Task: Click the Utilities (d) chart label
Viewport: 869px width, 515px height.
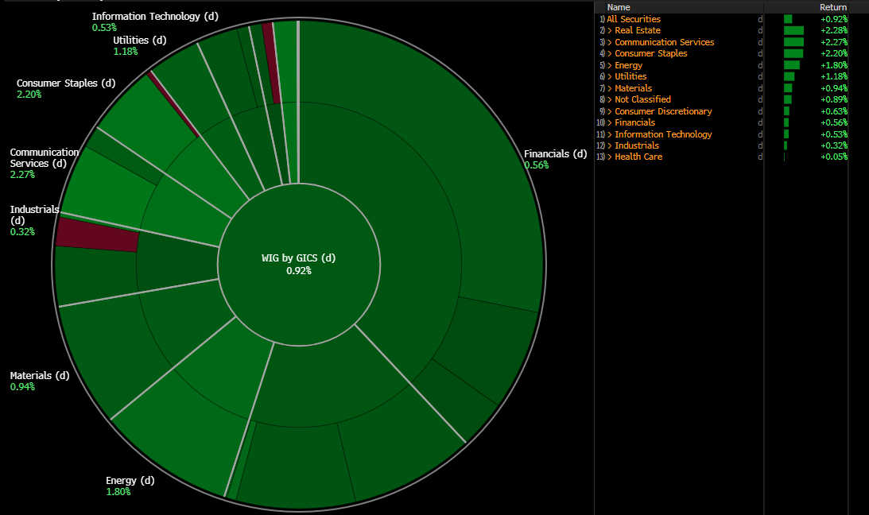Action: coord(139,41)
